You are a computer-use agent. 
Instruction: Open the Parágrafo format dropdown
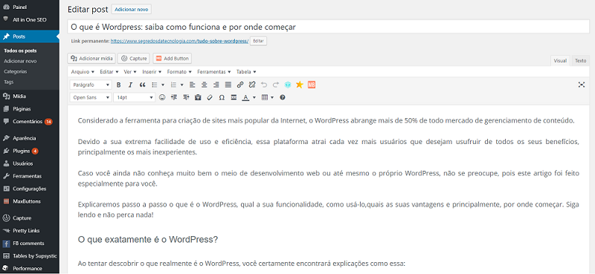(x=91, y=85)
